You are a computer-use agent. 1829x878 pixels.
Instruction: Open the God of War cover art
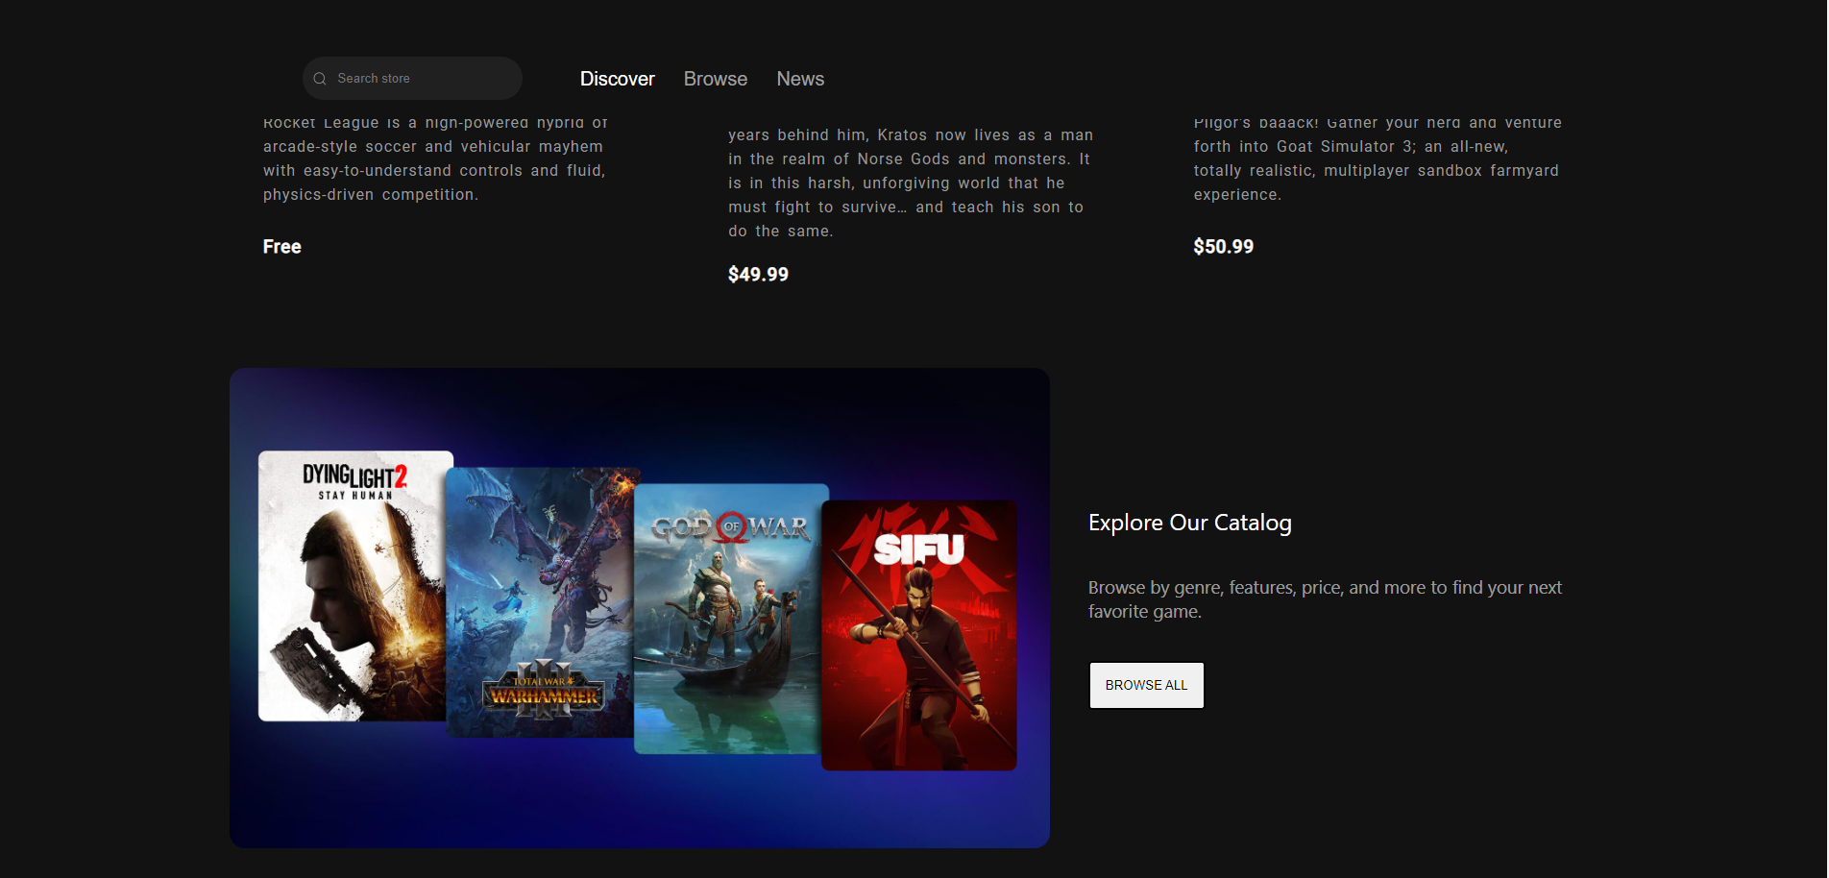pos(729,619)
